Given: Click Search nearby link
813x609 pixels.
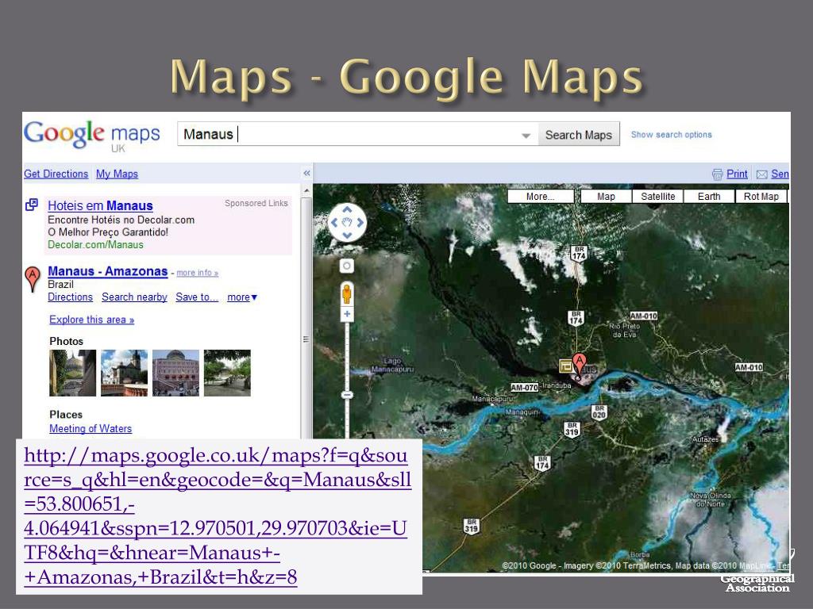Looking at the screenshot, I should [x=134, y=297].
